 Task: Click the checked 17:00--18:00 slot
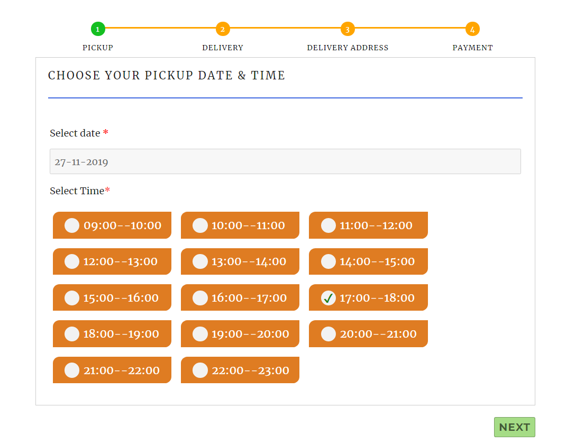368,297
